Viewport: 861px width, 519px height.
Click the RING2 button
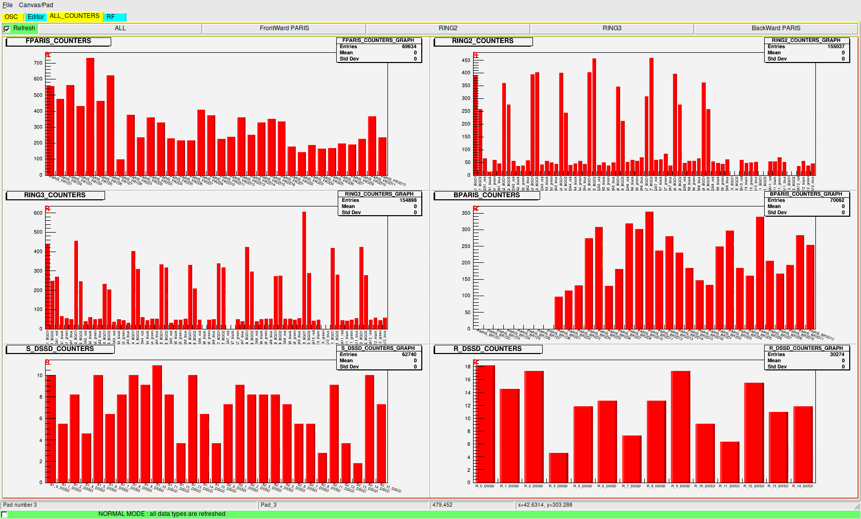pos(447,29)
